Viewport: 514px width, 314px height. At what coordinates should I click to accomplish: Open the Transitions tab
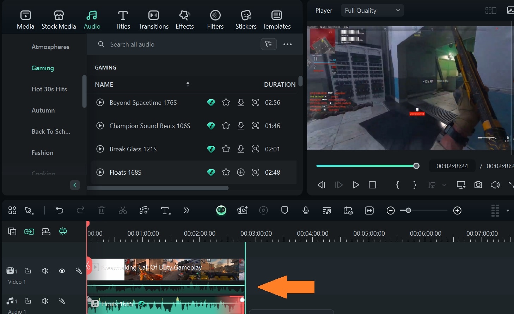[x=154, y=20]
